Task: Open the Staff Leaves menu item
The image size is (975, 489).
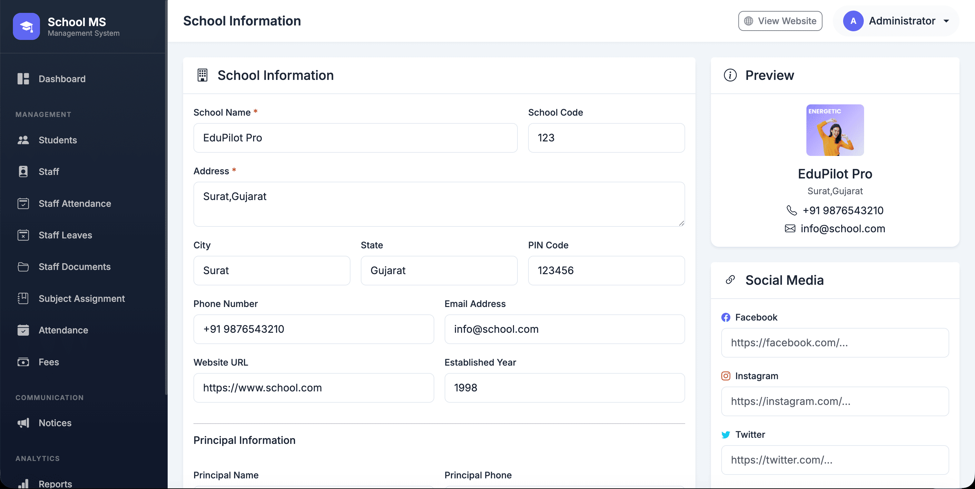Action: pyautogui.click(x=65, y=235)
